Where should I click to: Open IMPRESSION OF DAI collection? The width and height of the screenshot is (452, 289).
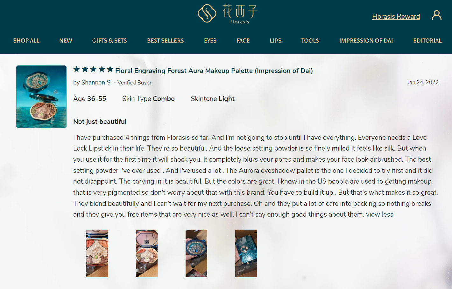(x=366, y=41)
